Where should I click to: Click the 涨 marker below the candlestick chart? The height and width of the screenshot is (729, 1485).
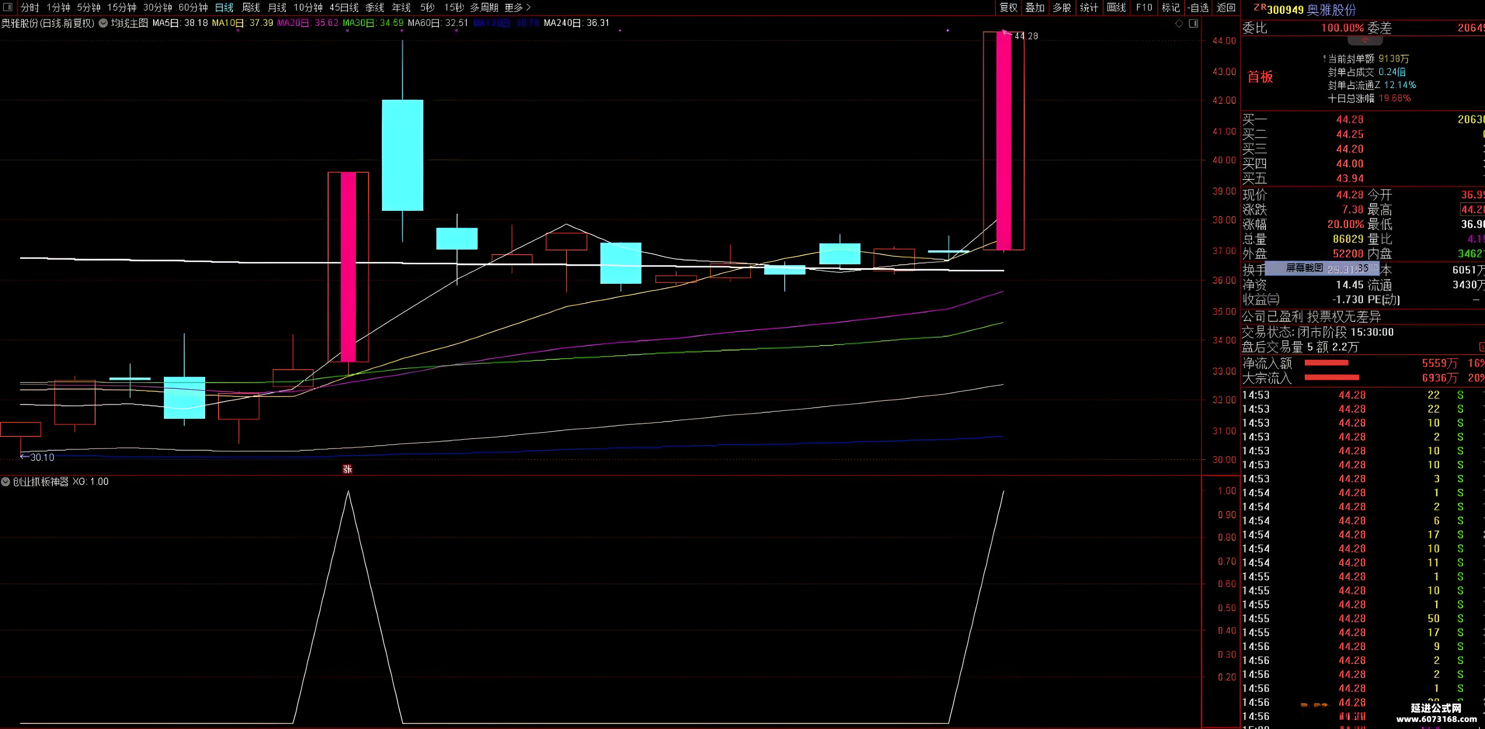(x=347, y=469)
